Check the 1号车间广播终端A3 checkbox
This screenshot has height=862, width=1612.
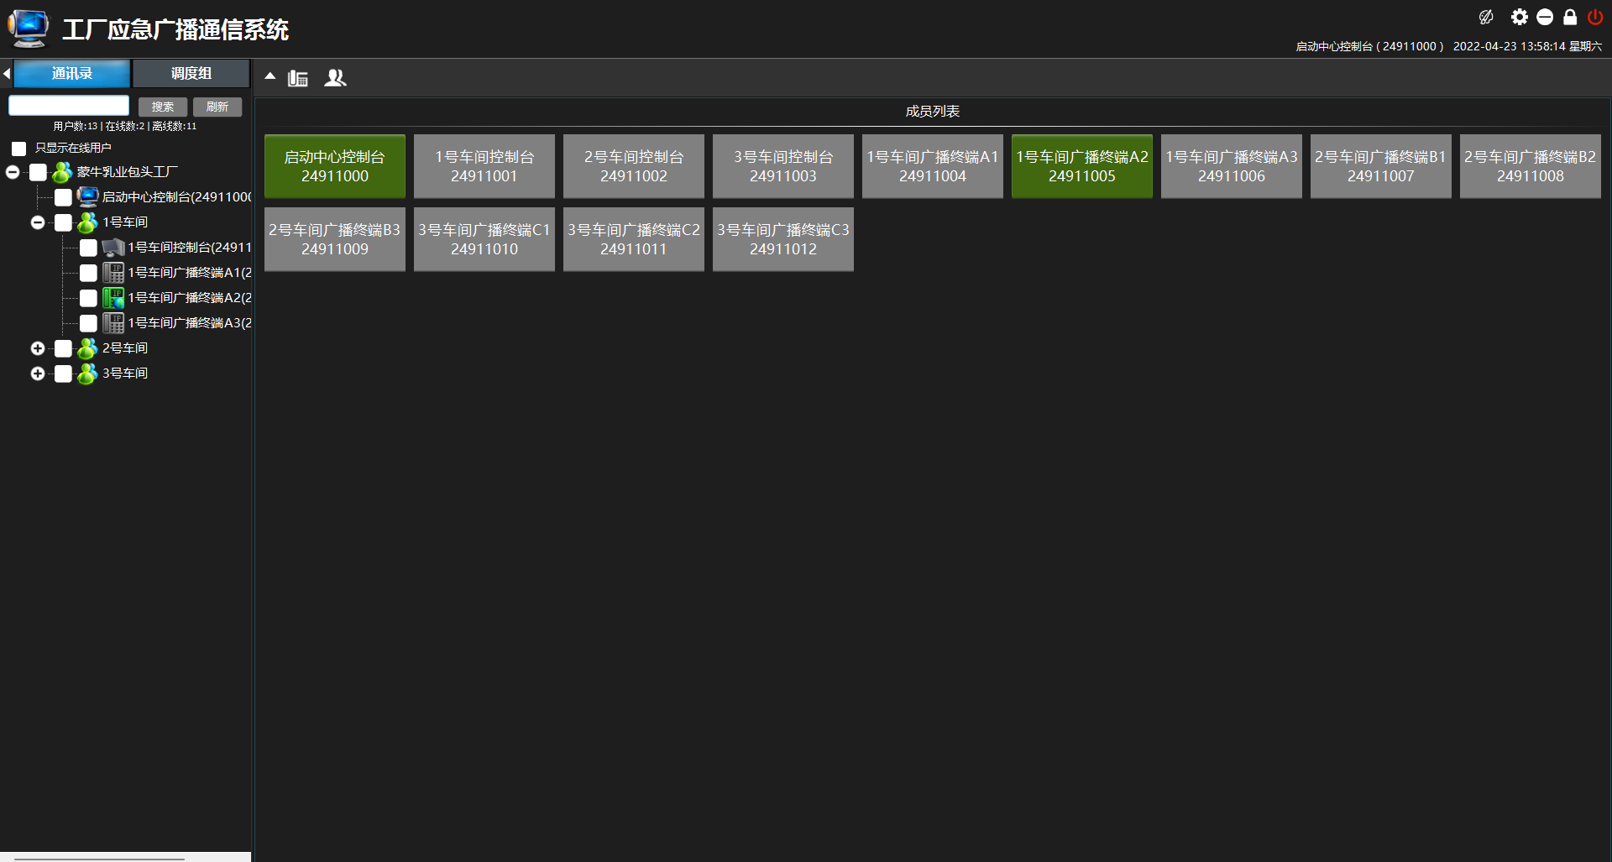coord(88,323)
